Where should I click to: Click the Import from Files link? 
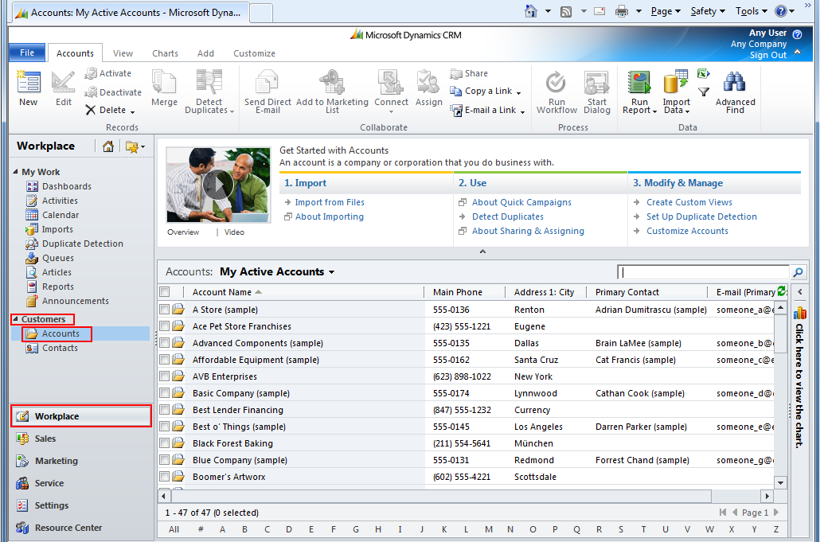point(330,202)
